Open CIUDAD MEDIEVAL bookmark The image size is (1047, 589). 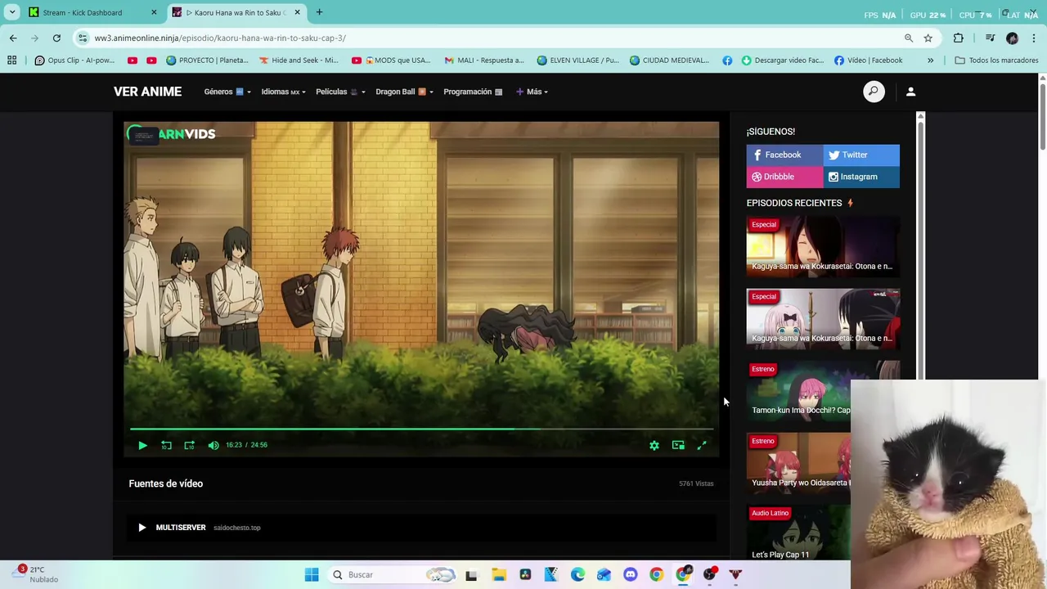point(670,60)
